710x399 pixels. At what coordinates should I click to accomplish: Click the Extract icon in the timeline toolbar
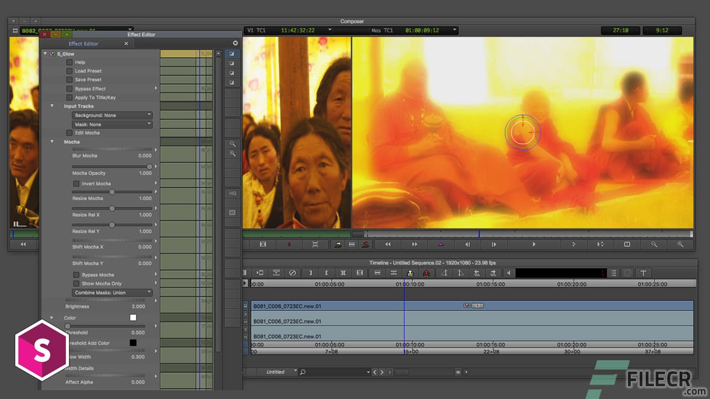(427, 273)
